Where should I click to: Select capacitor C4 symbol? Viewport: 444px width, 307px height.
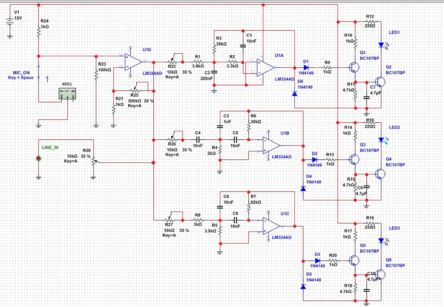pos(198,140)
